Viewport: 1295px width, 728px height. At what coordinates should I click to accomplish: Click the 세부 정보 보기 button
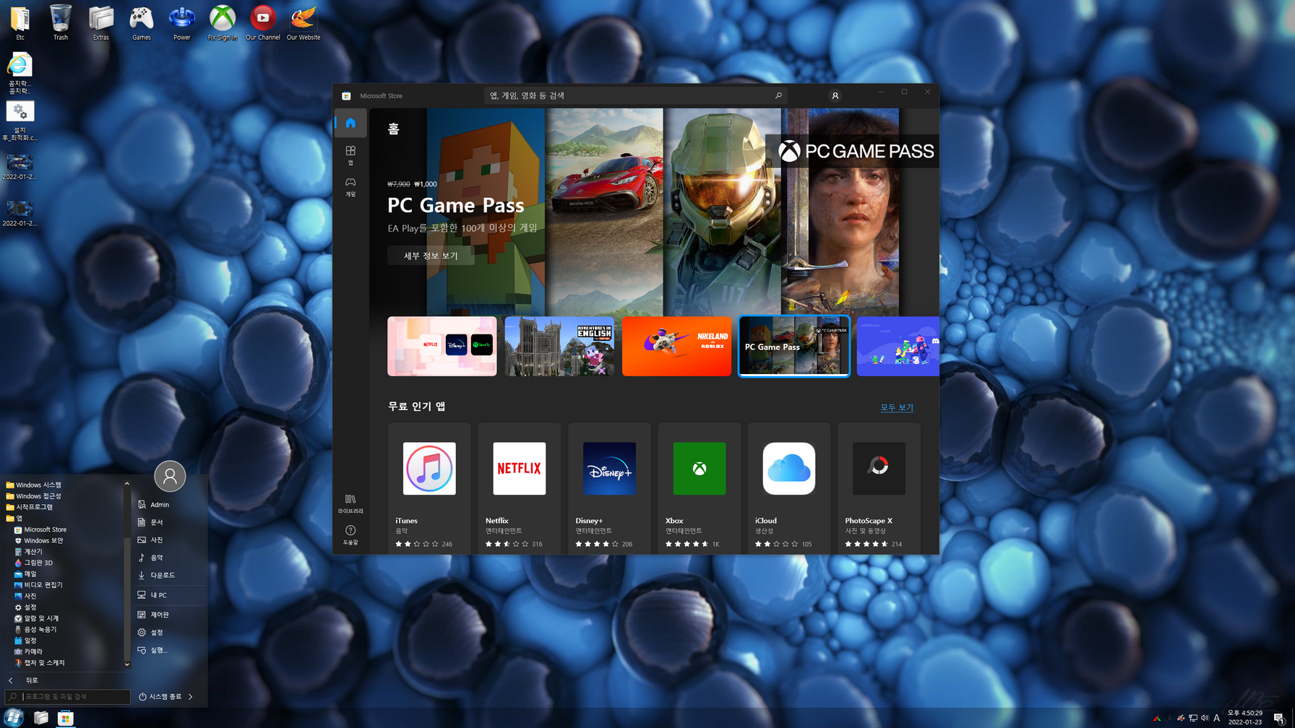(x=431, y=256)
